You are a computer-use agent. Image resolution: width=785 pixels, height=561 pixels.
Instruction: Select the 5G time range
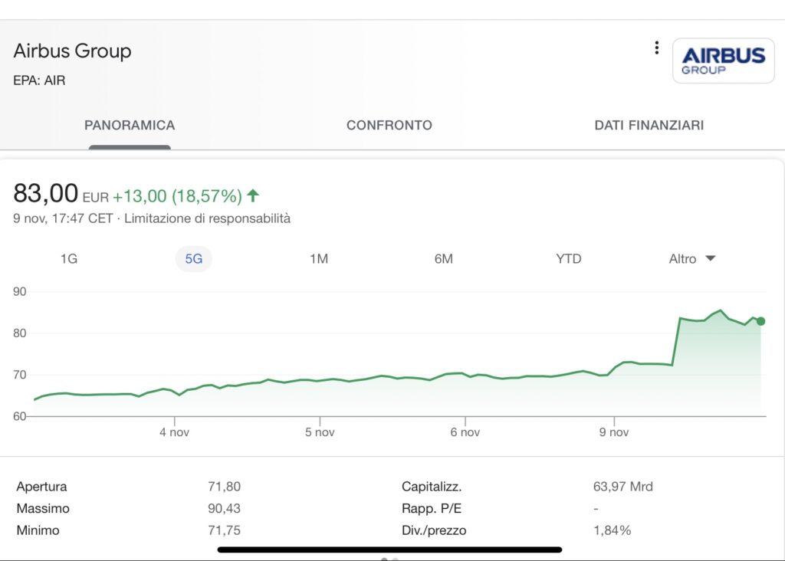tap(194, 259)
